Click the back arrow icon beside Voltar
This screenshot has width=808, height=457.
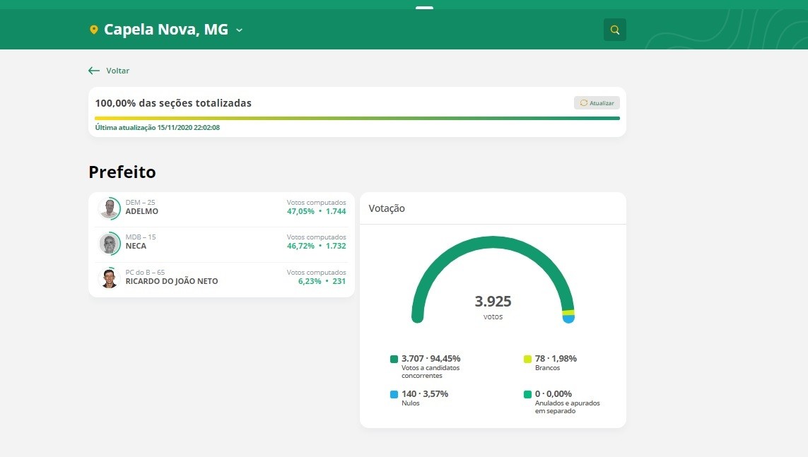tap(94, 71)
